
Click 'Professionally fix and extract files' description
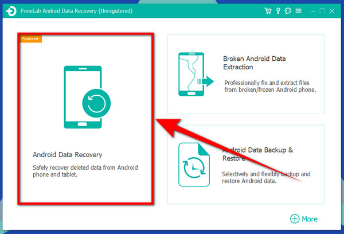pos(270,86)
